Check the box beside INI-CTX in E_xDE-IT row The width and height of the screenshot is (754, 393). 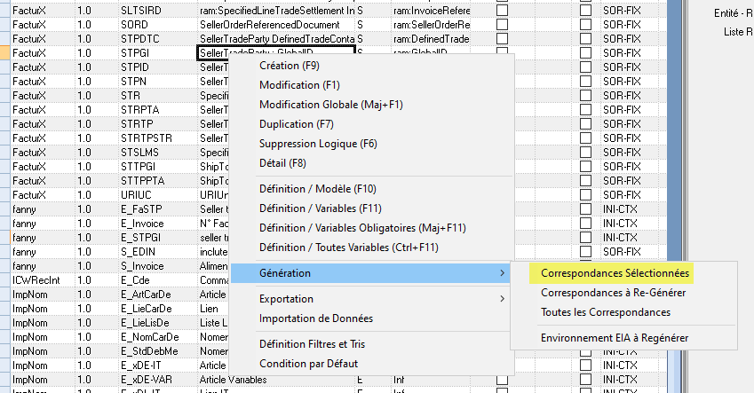[x=585, y=365]
